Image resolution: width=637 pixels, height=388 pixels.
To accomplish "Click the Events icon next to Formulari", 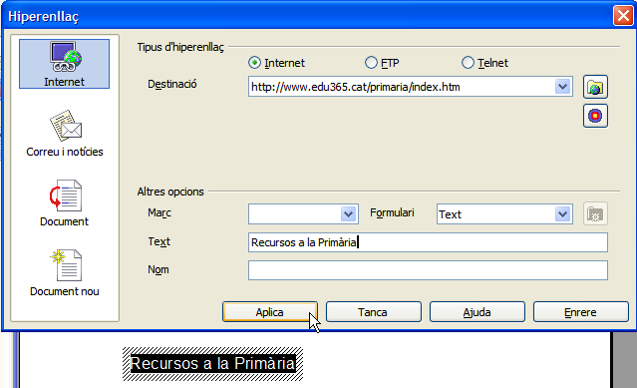I will pyautogui.click(x=595, y=213).
